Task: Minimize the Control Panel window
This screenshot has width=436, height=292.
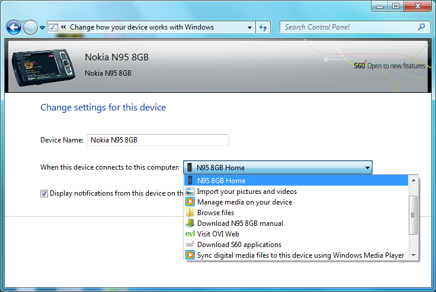Action: (380, 7)
